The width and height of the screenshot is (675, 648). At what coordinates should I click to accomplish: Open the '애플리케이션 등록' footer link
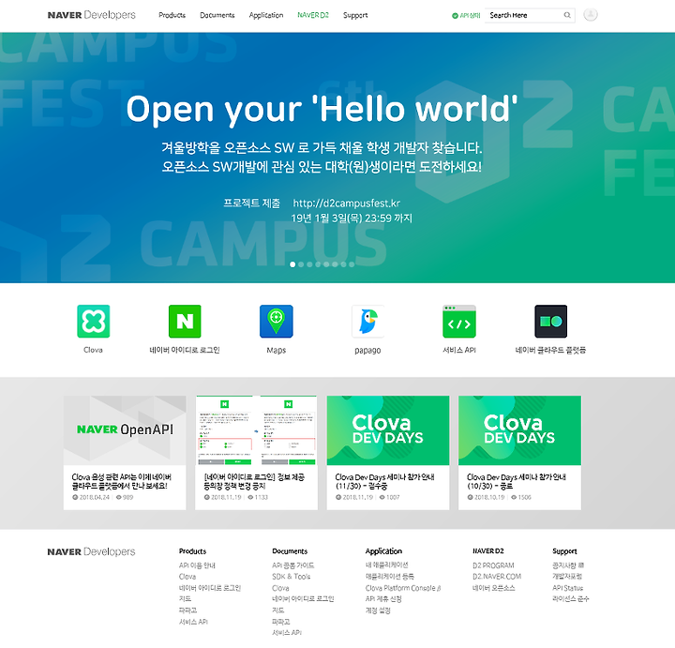point(390,576)
